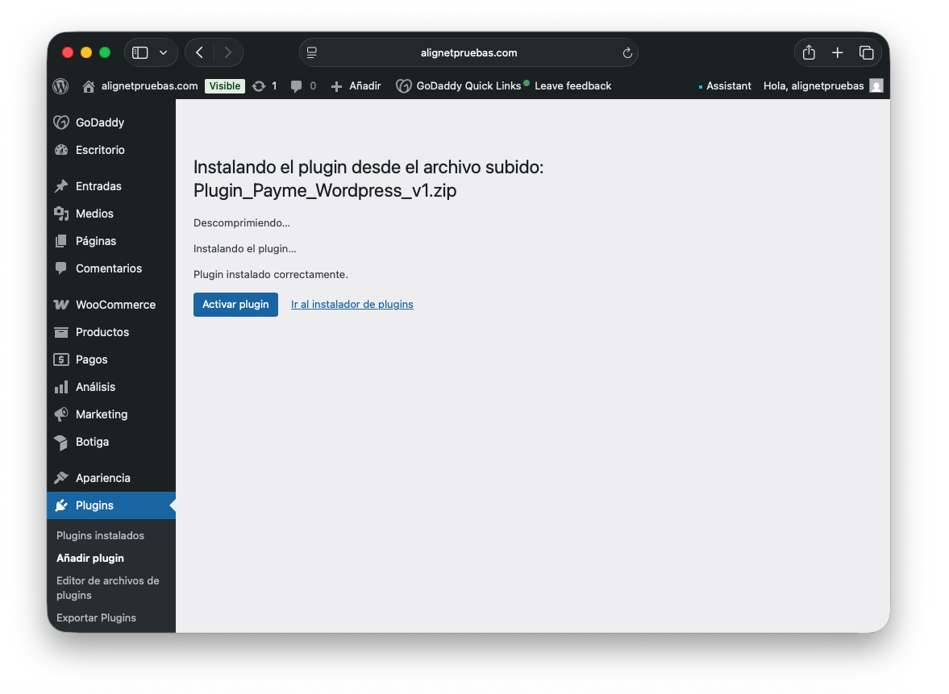Open the Añadir menu in admin bar

356,86
